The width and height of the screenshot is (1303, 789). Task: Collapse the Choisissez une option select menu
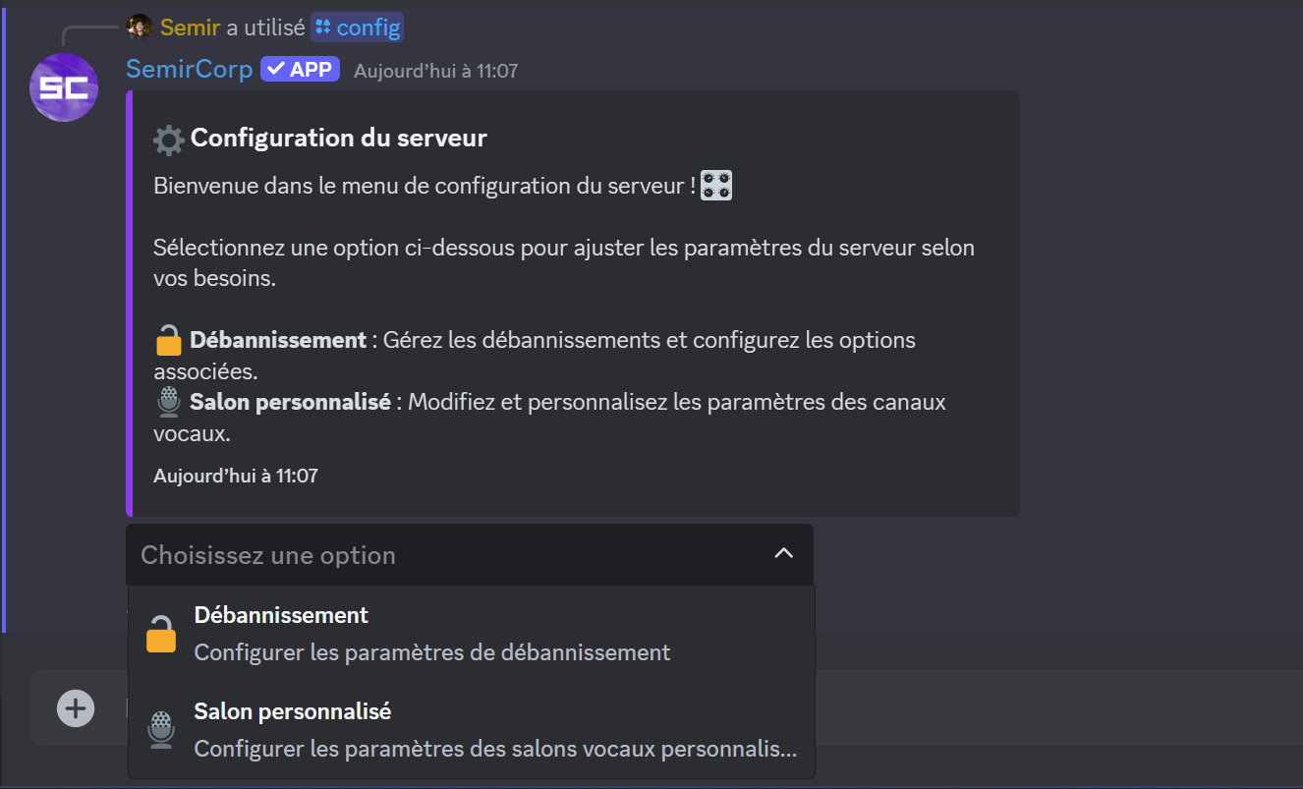783,553
